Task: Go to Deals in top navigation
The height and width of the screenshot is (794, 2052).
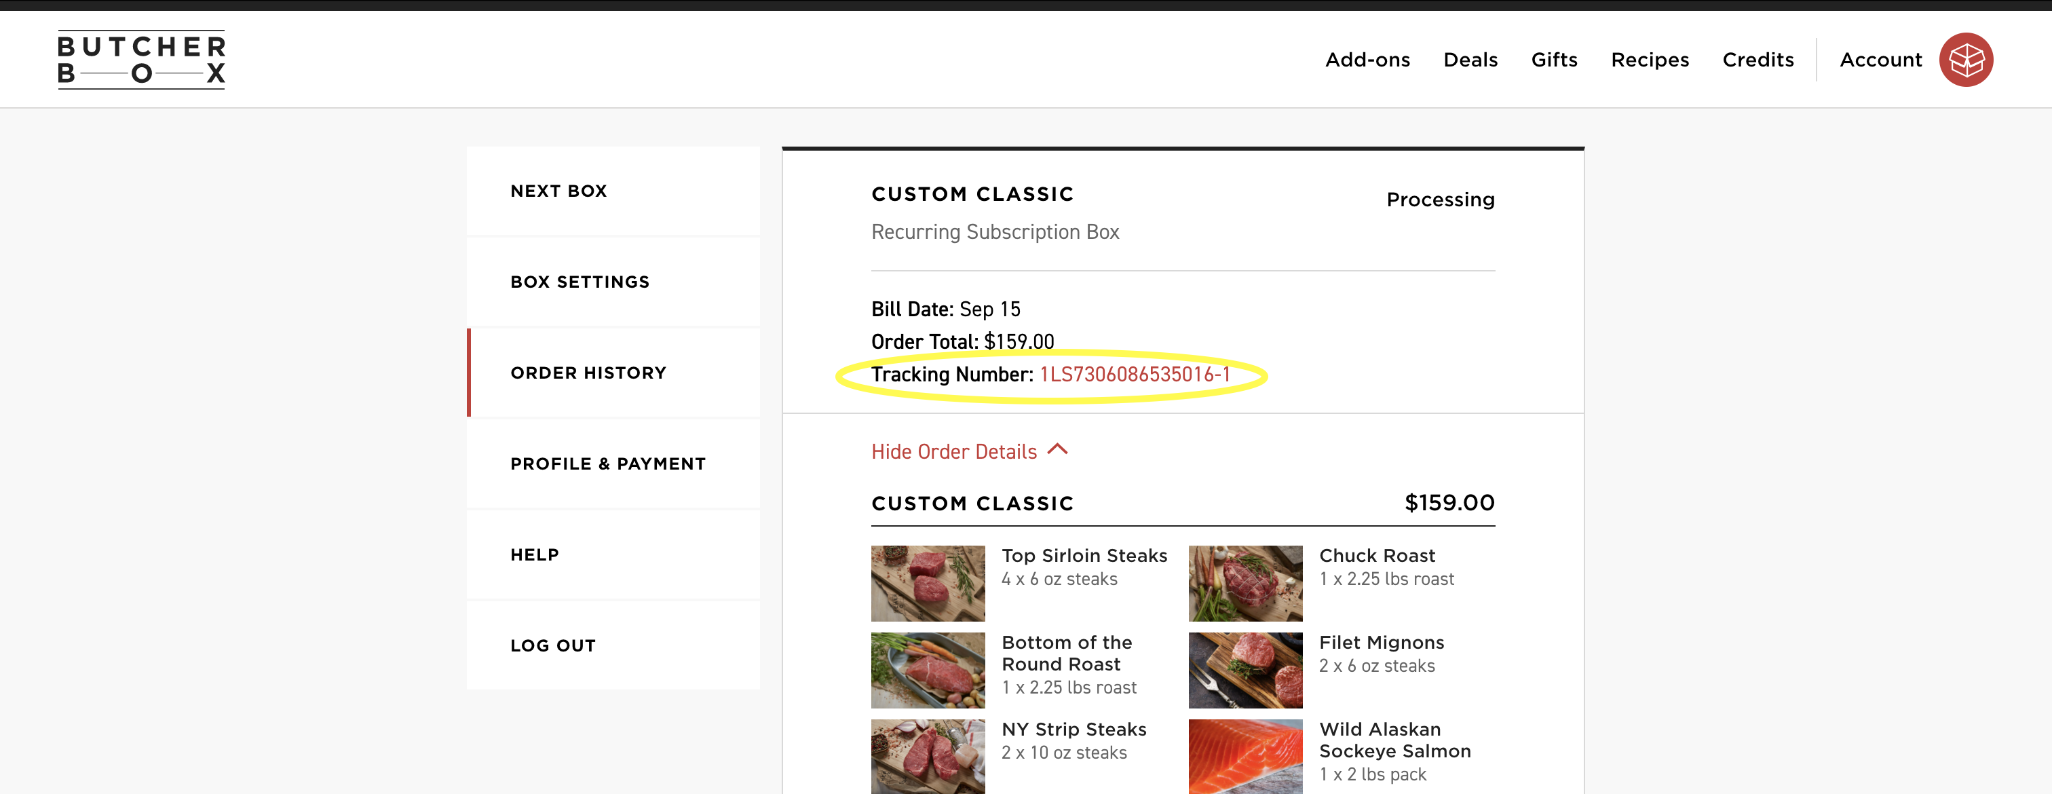Action: tap(1470, 60)
